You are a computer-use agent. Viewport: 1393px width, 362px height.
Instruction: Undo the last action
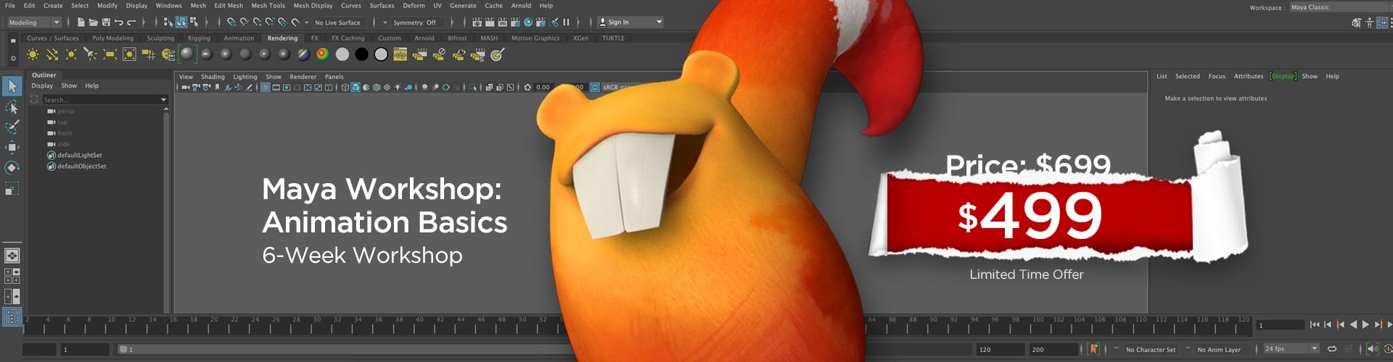pos(118,22)
